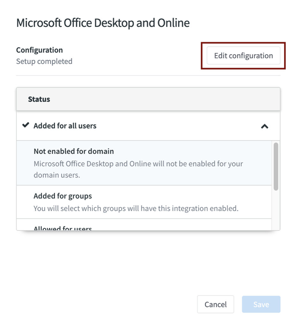
Task: Click the description under Not enabled for domain
Action: point(138,170)
